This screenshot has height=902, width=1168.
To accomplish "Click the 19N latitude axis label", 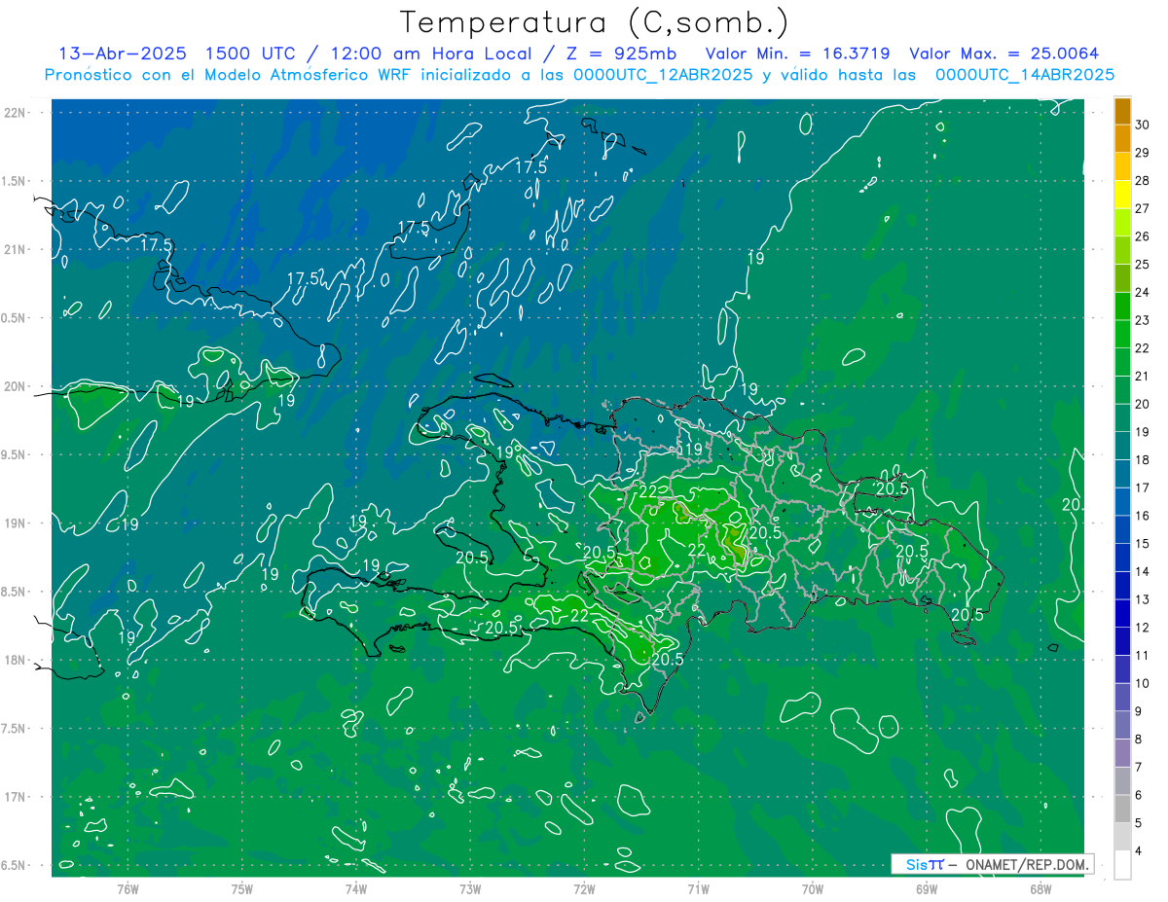I will click(15, 523).
